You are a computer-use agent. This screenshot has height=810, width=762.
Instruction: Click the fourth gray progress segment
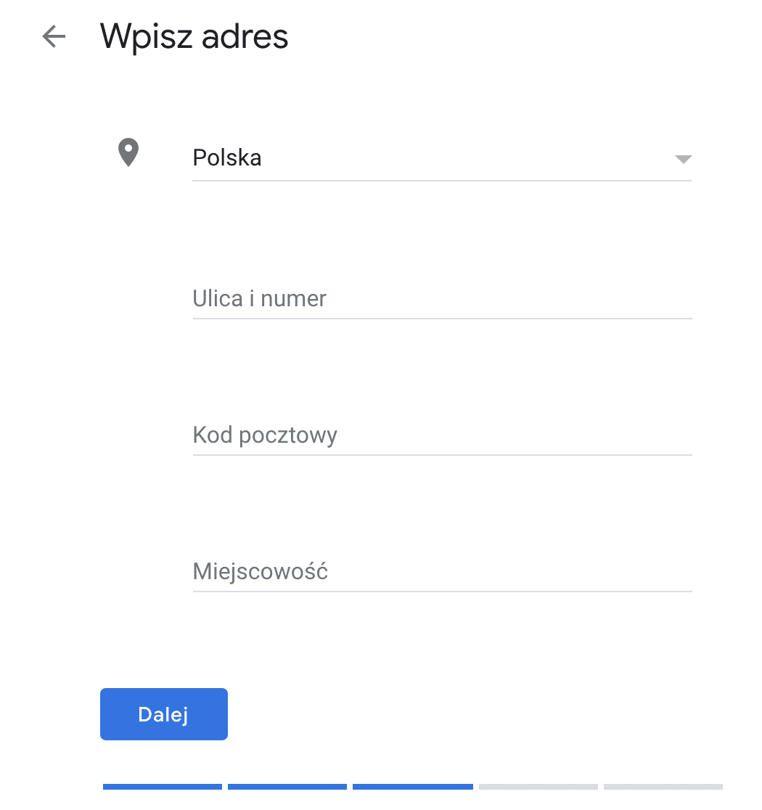(538, 787)
